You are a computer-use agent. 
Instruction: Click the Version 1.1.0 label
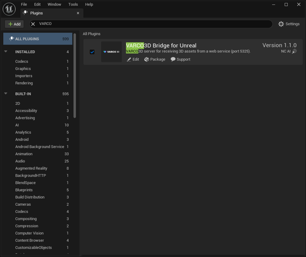click(279, 45)
